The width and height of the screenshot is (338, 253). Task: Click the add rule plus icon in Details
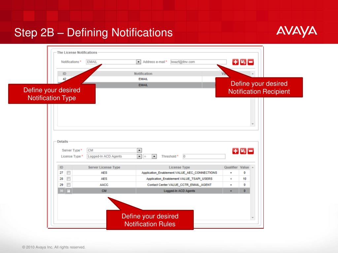pos(235,151)
